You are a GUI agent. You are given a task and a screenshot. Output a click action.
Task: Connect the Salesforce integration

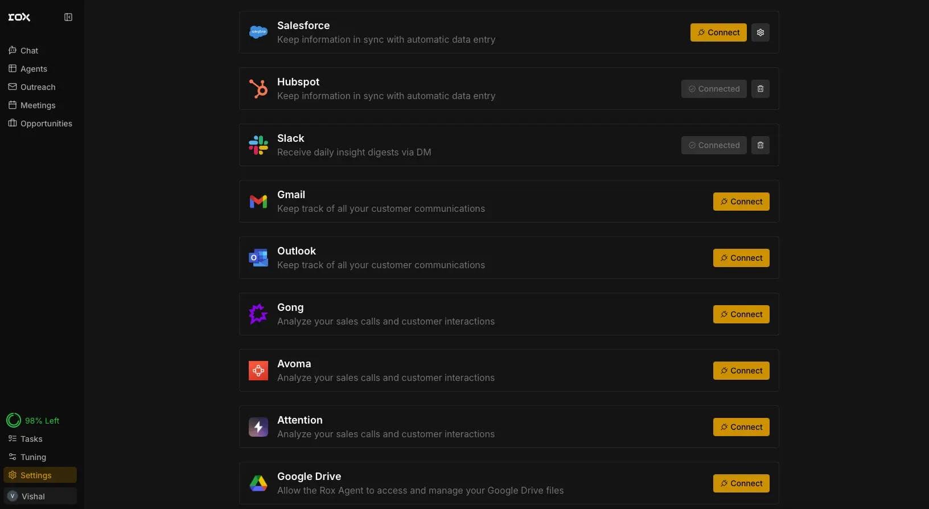pyautogui.click(x=718, y=32)
